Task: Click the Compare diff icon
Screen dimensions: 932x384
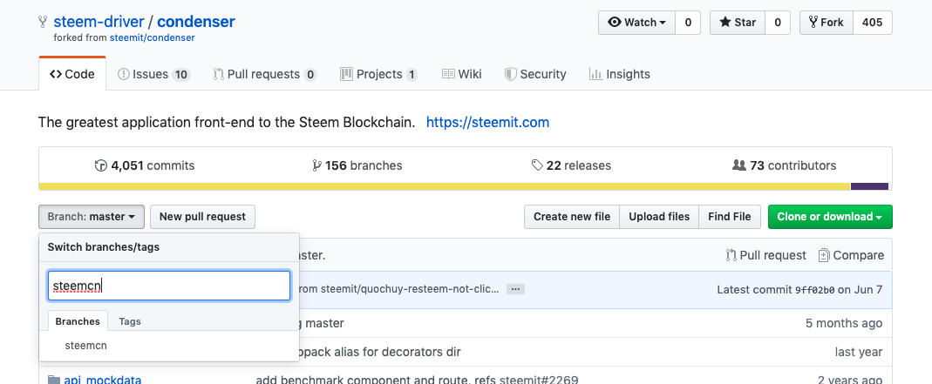Action: [824, 255]
